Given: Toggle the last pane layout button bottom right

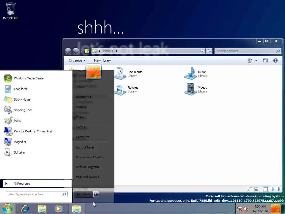Looking at the screenshot, I should (x=278, y=189).
